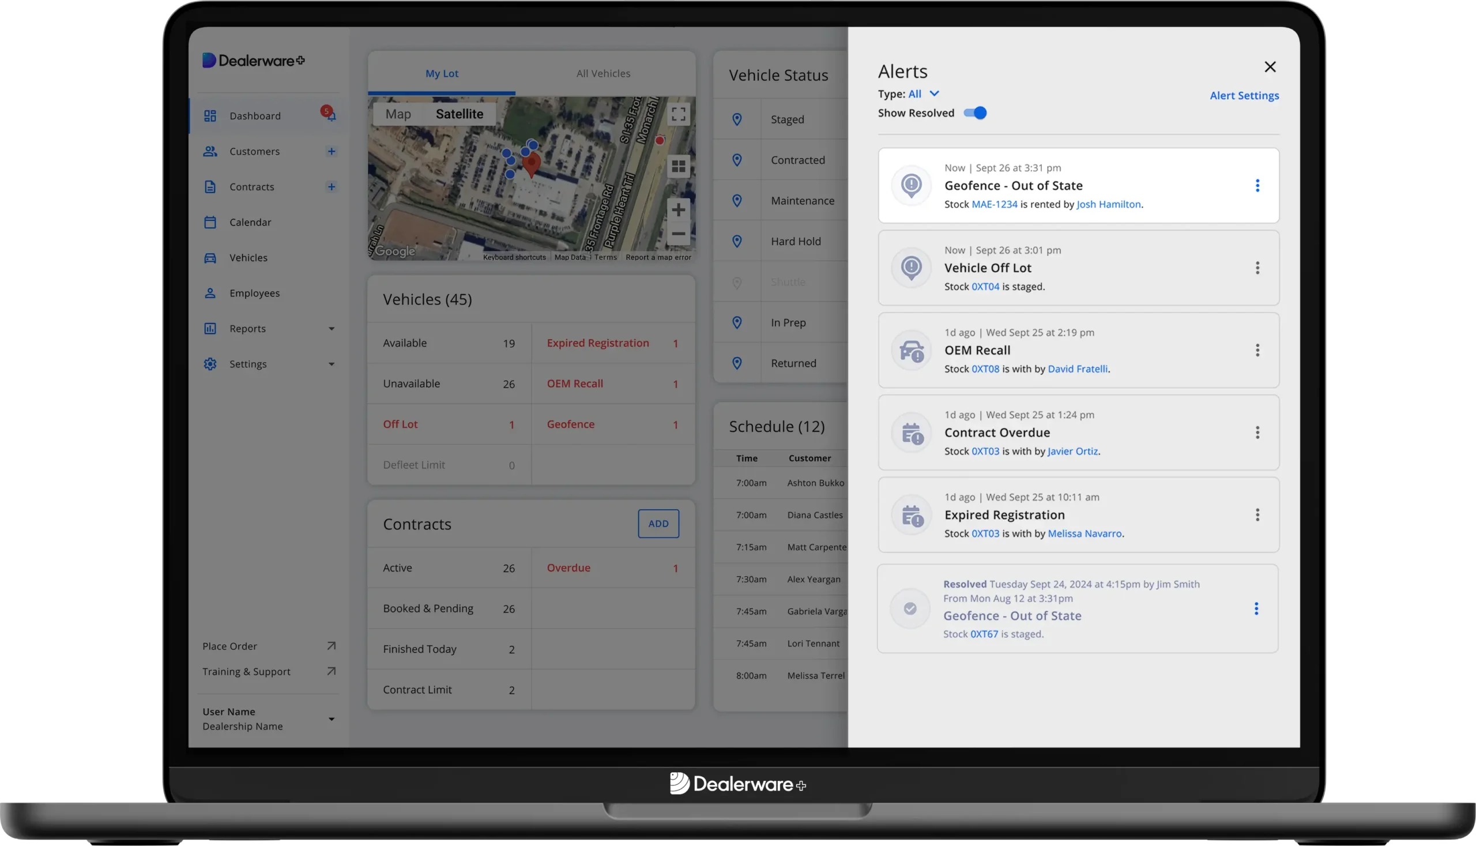This screenshot has height=846, width=1476.
Task: Click the Dealerware logo in sidebar
Action: (253, 61)
